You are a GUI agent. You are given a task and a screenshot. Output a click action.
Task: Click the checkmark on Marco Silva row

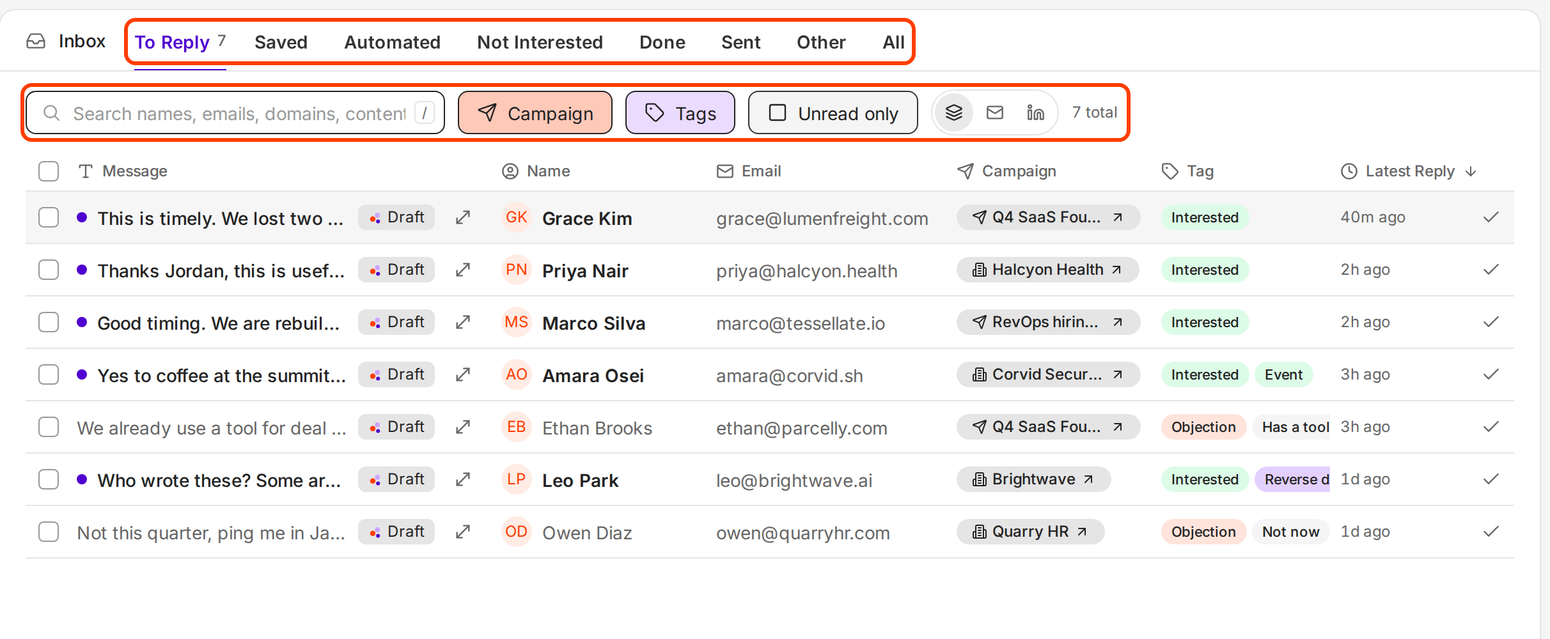(1491, 322)
